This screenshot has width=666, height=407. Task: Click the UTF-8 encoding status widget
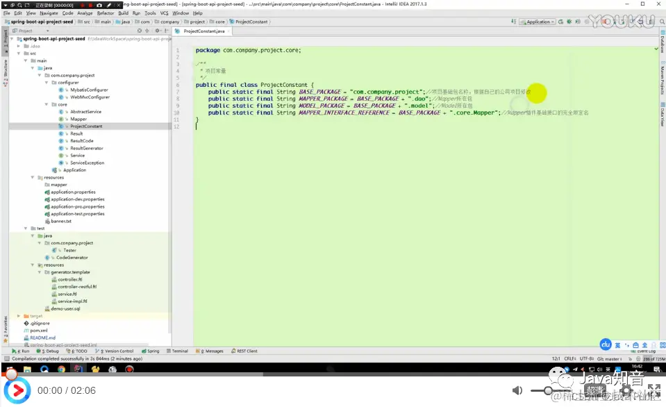coord(587,359)
